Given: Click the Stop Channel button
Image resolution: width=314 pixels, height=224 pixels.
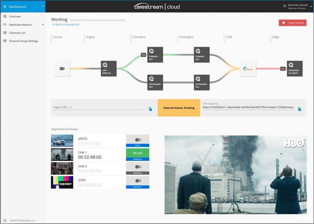Looking at the screenshot, I should [x=292, y=23].
